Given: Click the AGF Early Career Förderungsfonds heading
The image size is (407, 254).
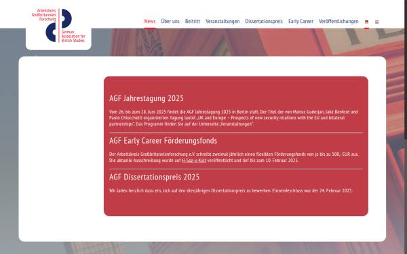Looking at the screenshot, I should (x=163, y=140).
